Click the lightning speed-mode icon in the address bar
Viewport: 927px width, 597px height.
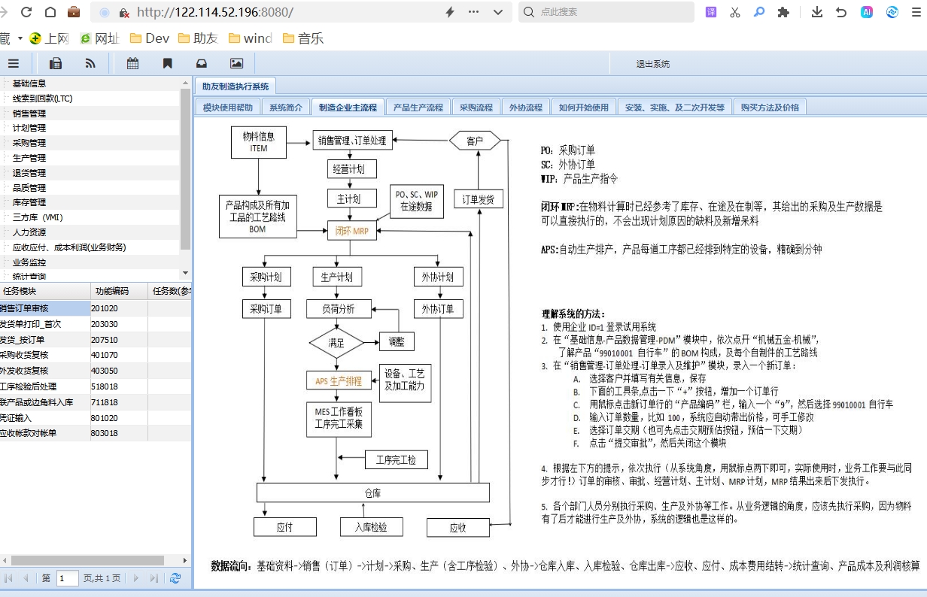450,12
